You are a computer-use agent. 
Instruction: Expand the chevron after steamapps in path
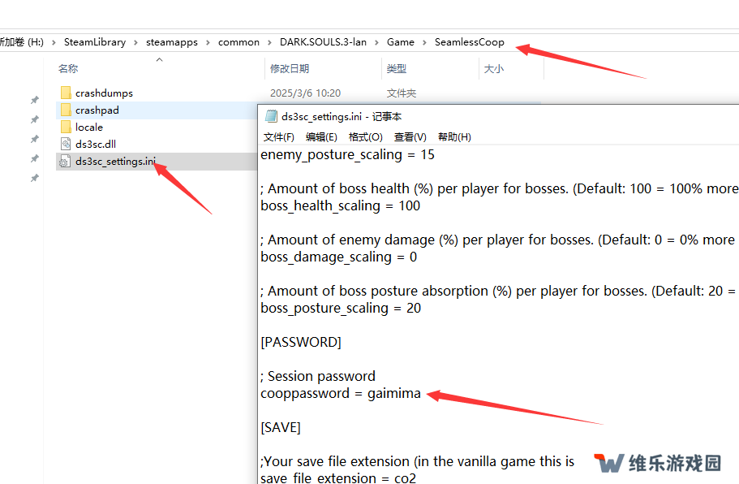tap(208, 42)
